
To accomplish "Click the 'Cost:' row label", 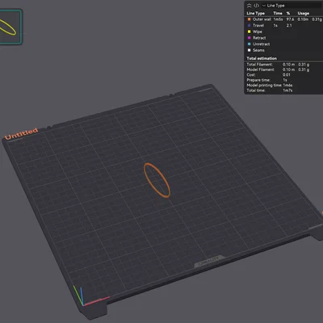I will (251, 75).
